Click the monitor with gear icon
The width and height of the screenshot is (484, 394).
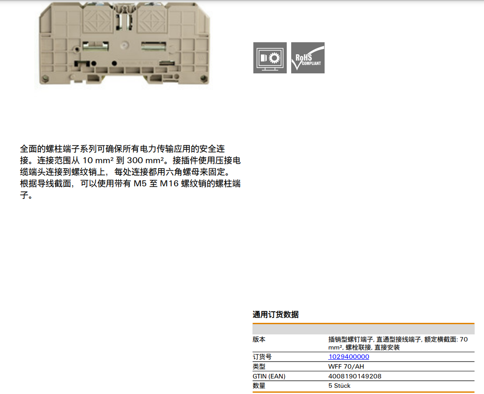pos(270,58)
